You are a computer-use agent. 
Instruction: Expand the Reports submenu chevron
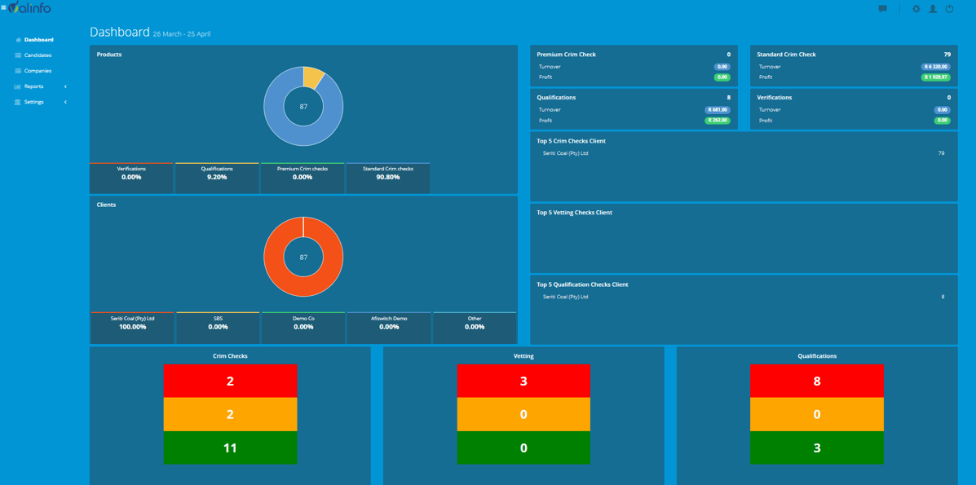tap(65, 86)
